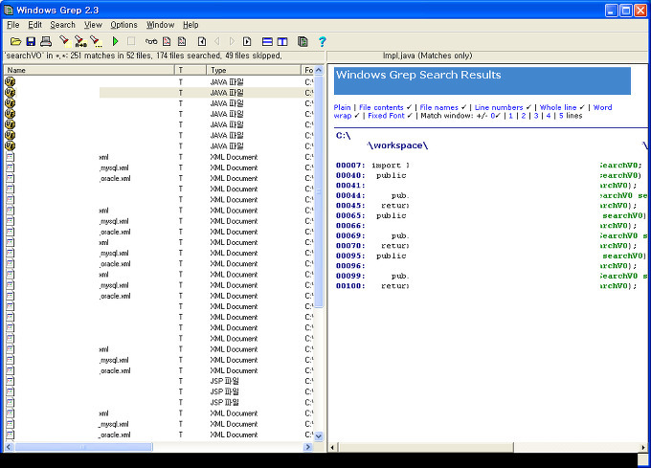
Task: Open the flashlight icon with three dots
Action: (x=96, y=41)
